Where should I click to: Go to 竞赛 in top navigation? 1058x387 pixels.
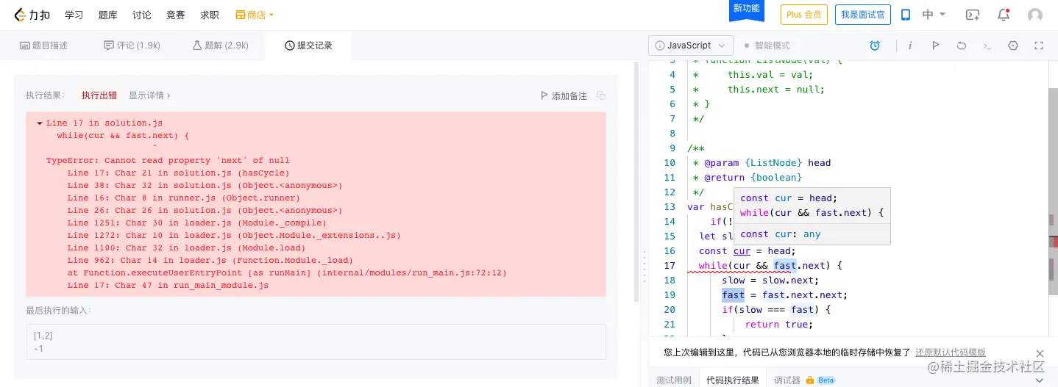point(176,15)
